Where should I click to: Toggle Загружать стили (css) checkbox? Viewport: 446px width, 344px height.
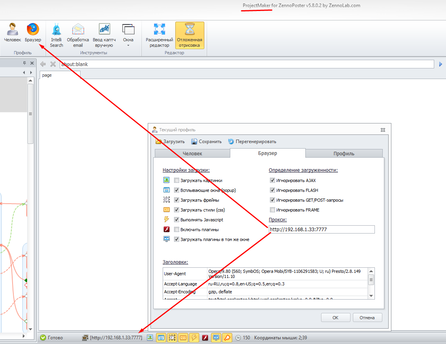point(177,210)
